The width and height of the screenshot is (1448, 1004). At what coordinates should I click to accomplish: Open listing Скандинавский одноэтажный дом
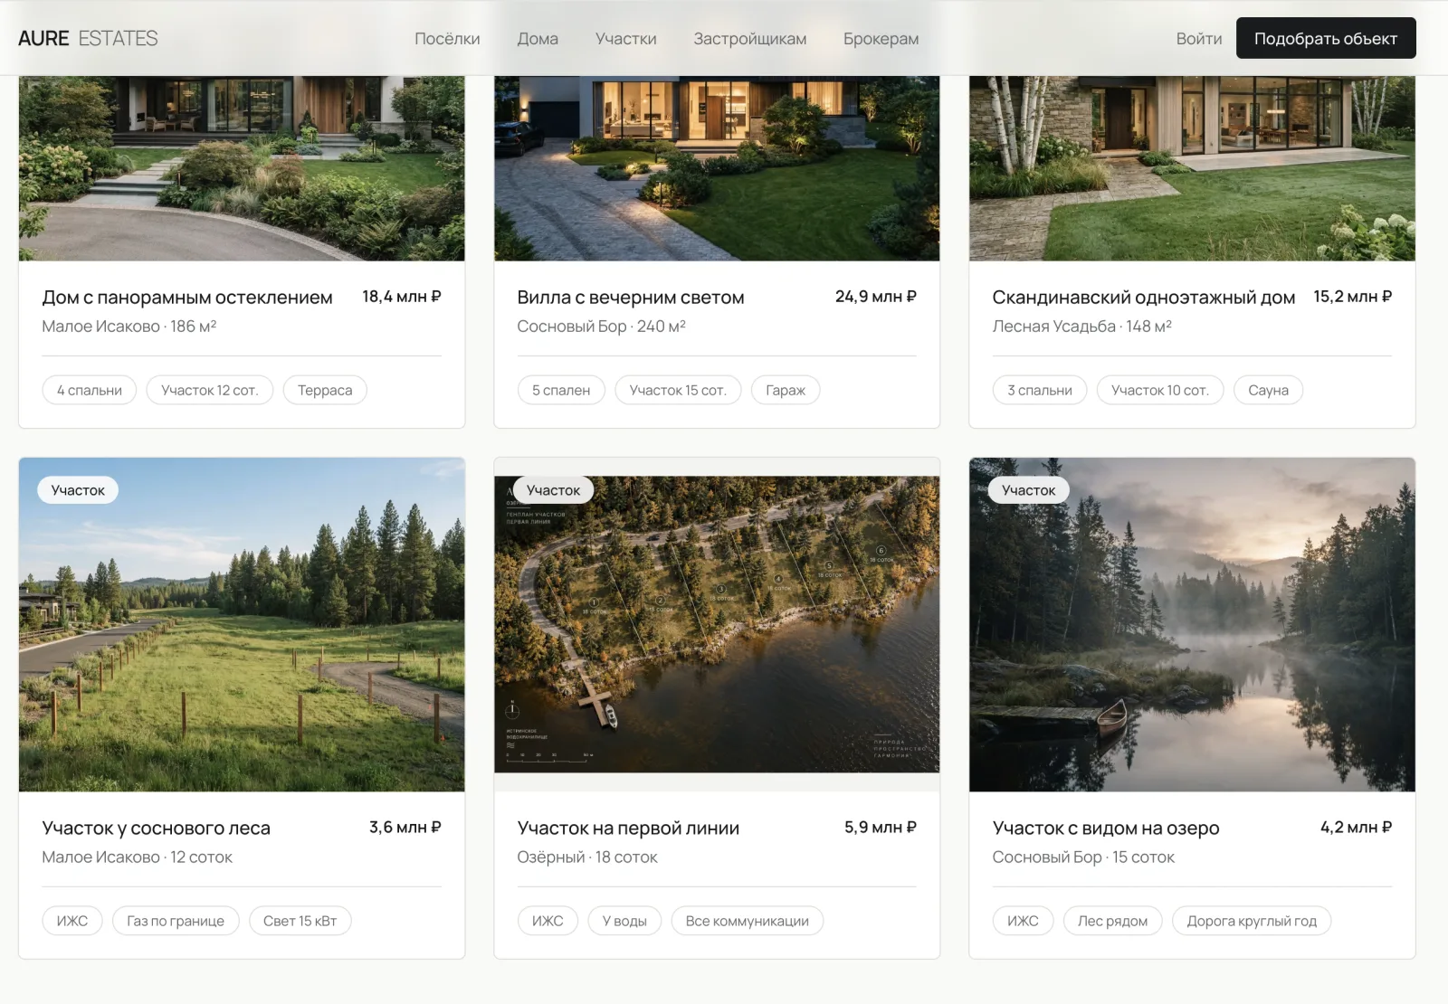tap(1144, 298)
